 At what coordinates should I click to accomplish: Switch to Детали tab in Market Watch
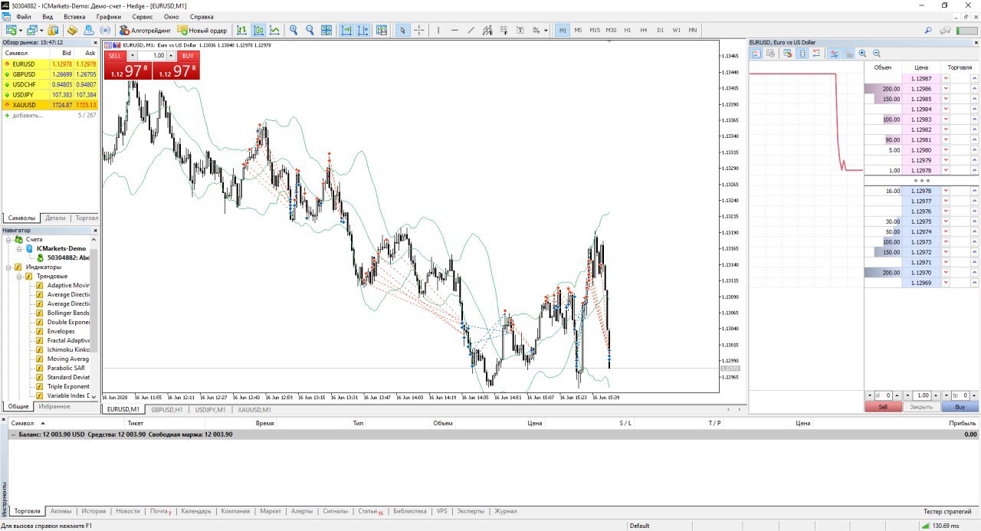[x=55, y=218]
